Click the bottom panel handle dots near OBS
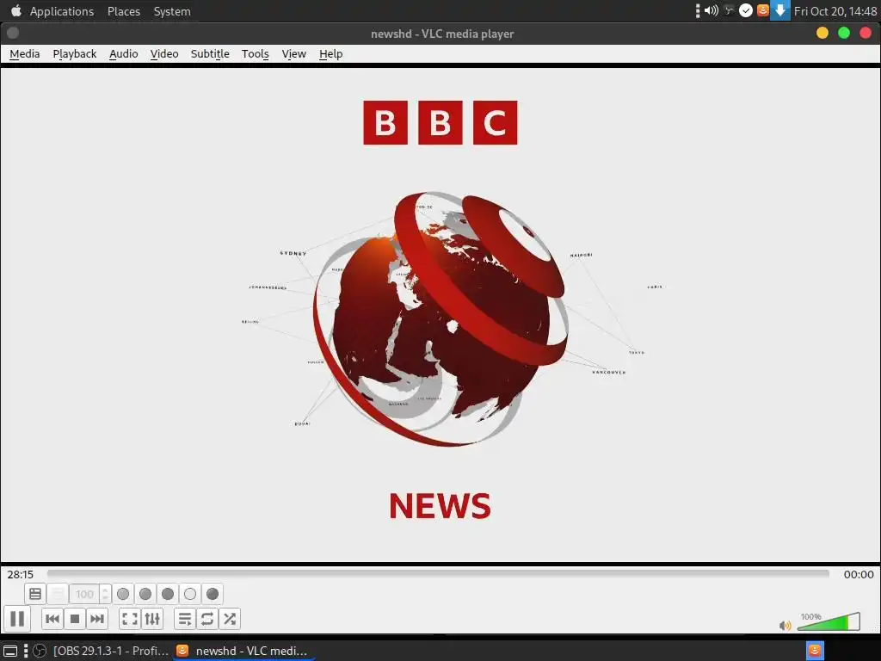This screenshot has height=661, width=881. (x=25, y=651)
